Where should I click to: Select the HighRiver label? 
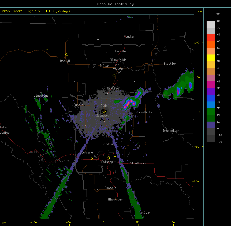pos(115,199)
